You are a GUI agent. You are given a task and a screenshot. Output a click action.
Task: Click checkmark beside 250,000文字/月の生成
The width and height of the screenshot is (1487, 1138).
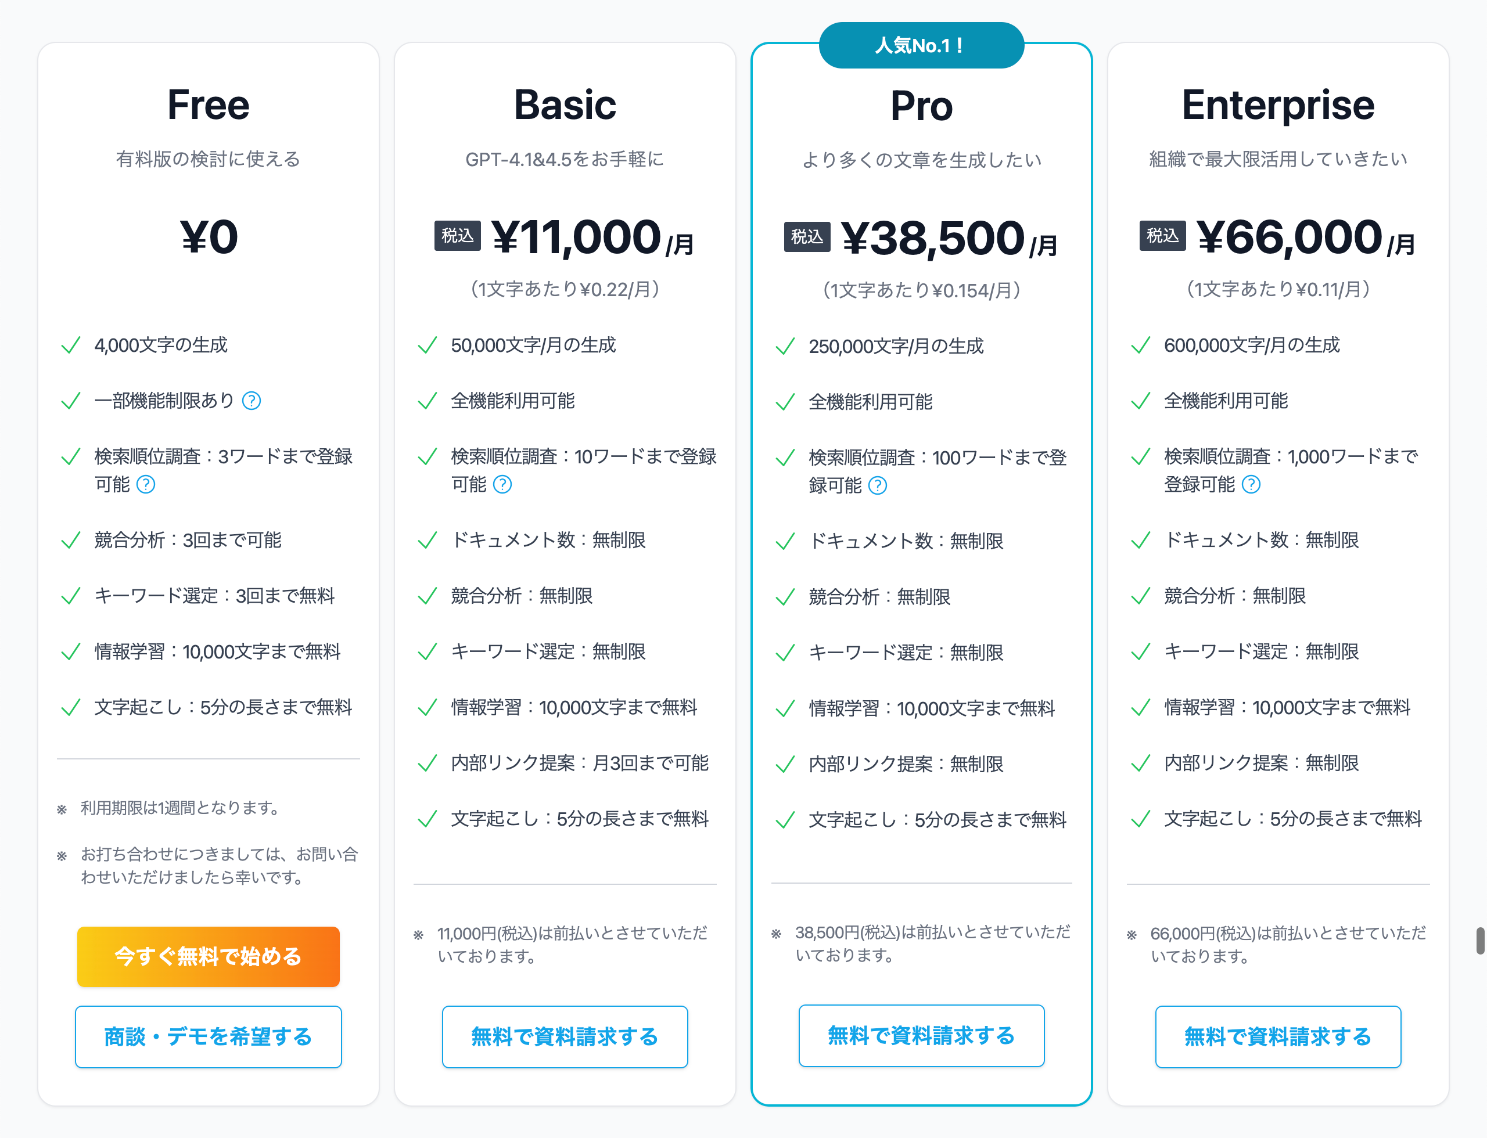pos(785,347)
